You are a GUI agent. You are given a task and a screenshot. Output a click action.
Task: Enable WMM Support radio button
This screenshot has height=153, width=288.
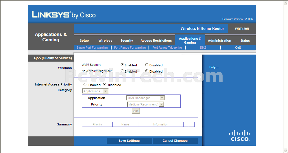tap(122, 65)
